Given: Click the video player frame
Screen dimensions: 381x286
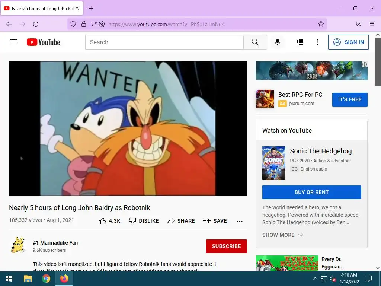Looking at the screenshot, I should click(128, 128).
